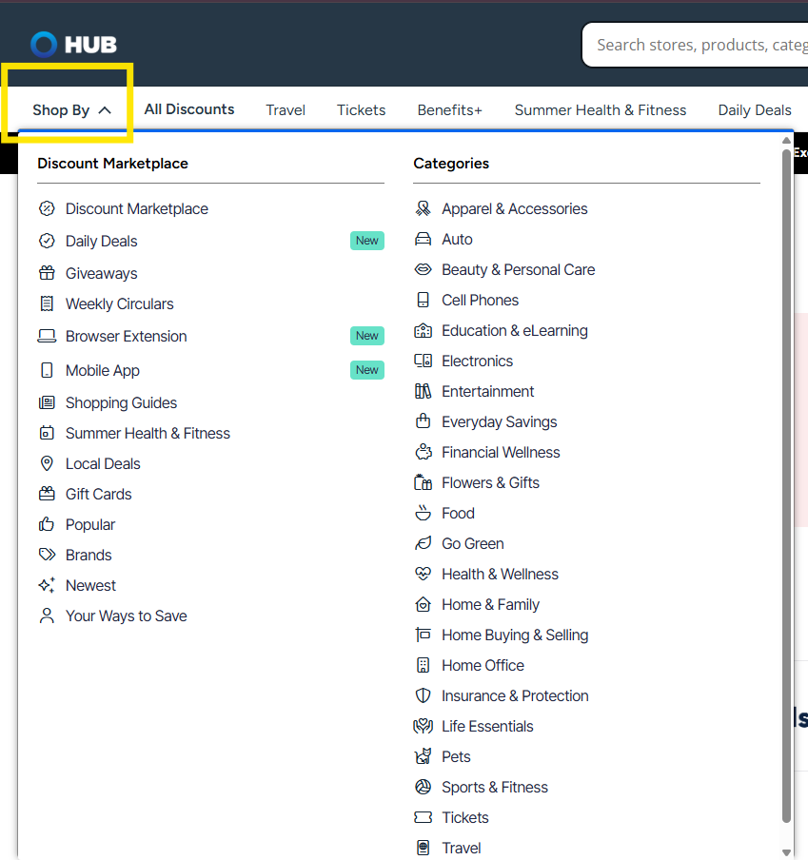808x860 pixels.
Task: Open the Daily Deals nav tab
Action: coord(755,110)
